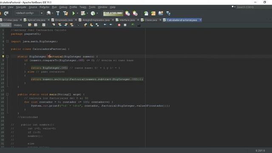Open the Run menu
Screen dimensions: 272x153
pyautogui.click(x=54, y=7)
